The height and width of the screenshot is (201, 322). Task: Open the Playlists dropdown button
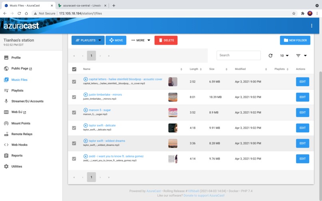88,40
